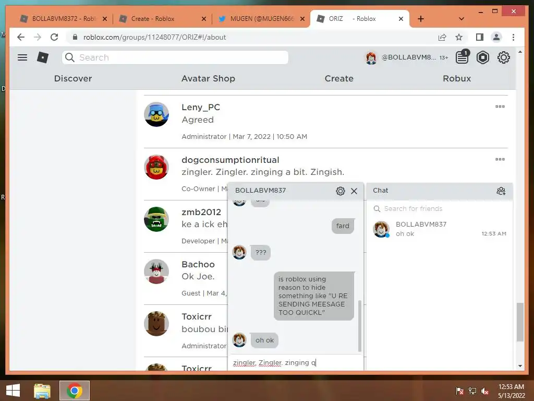Switch to the MUGEN Twitter tab
534x401 pixels.
pos(262,19)
